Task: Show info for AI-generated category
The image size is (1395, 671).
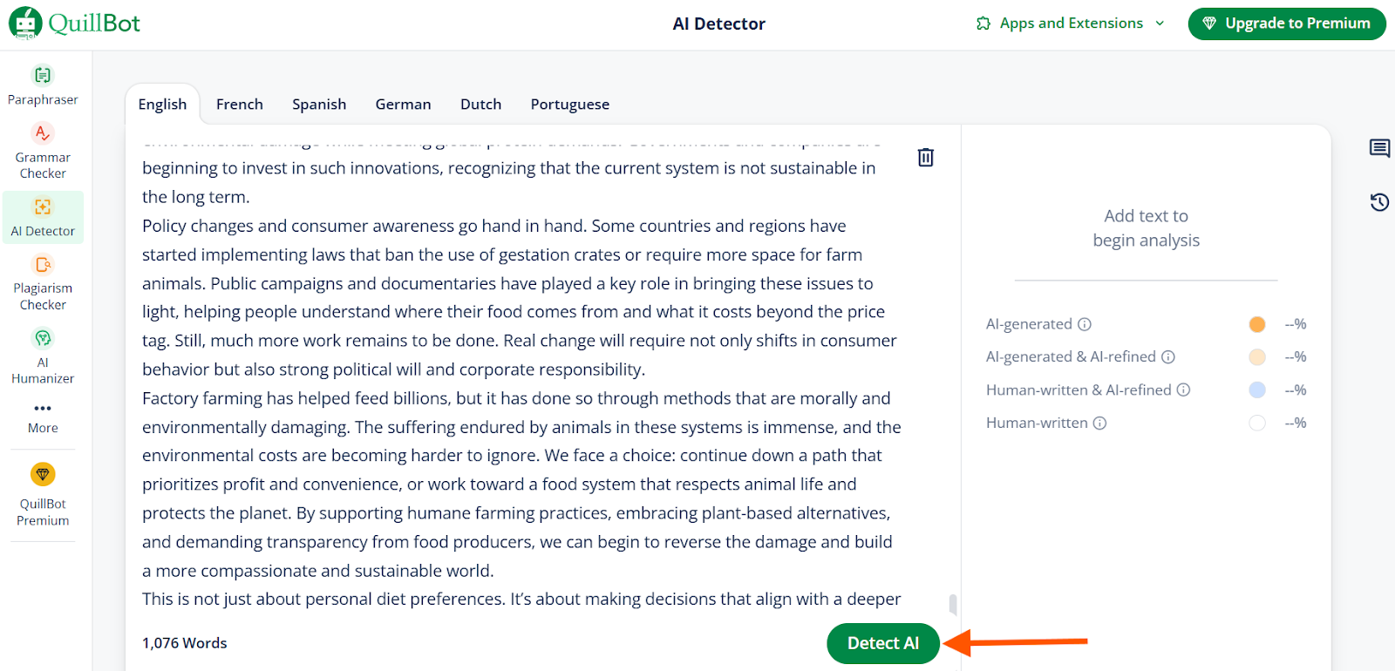Action: (1085, 324)
